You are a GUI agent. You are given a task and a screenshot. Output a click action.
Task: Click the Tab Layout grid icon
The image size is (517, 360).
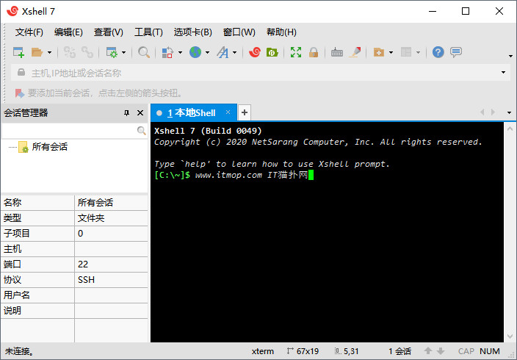(406, 52)
